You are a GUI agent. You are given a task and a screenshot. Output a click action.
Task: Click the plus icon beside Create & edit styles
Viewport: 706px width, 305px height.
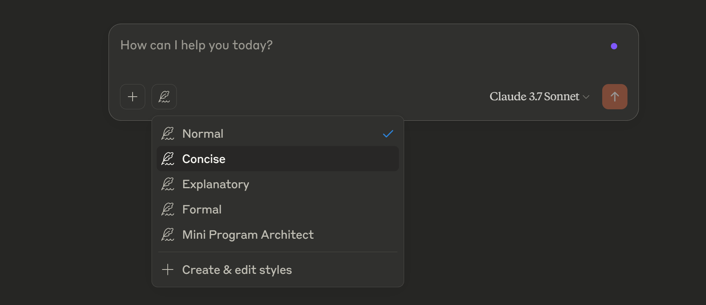[168, 270]
